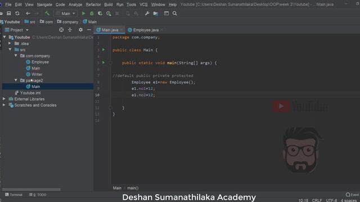Hide the Project tool window
The width and height of the screenshot is (360, 202).
89,30
